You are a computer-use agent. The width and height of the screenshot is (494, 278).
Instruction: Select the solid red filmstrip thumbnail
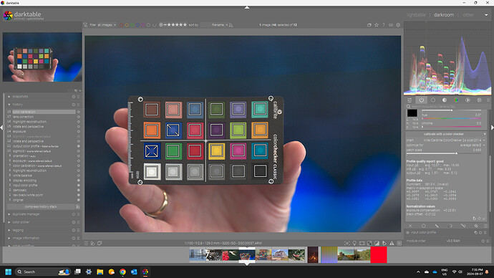click(379, 254)
